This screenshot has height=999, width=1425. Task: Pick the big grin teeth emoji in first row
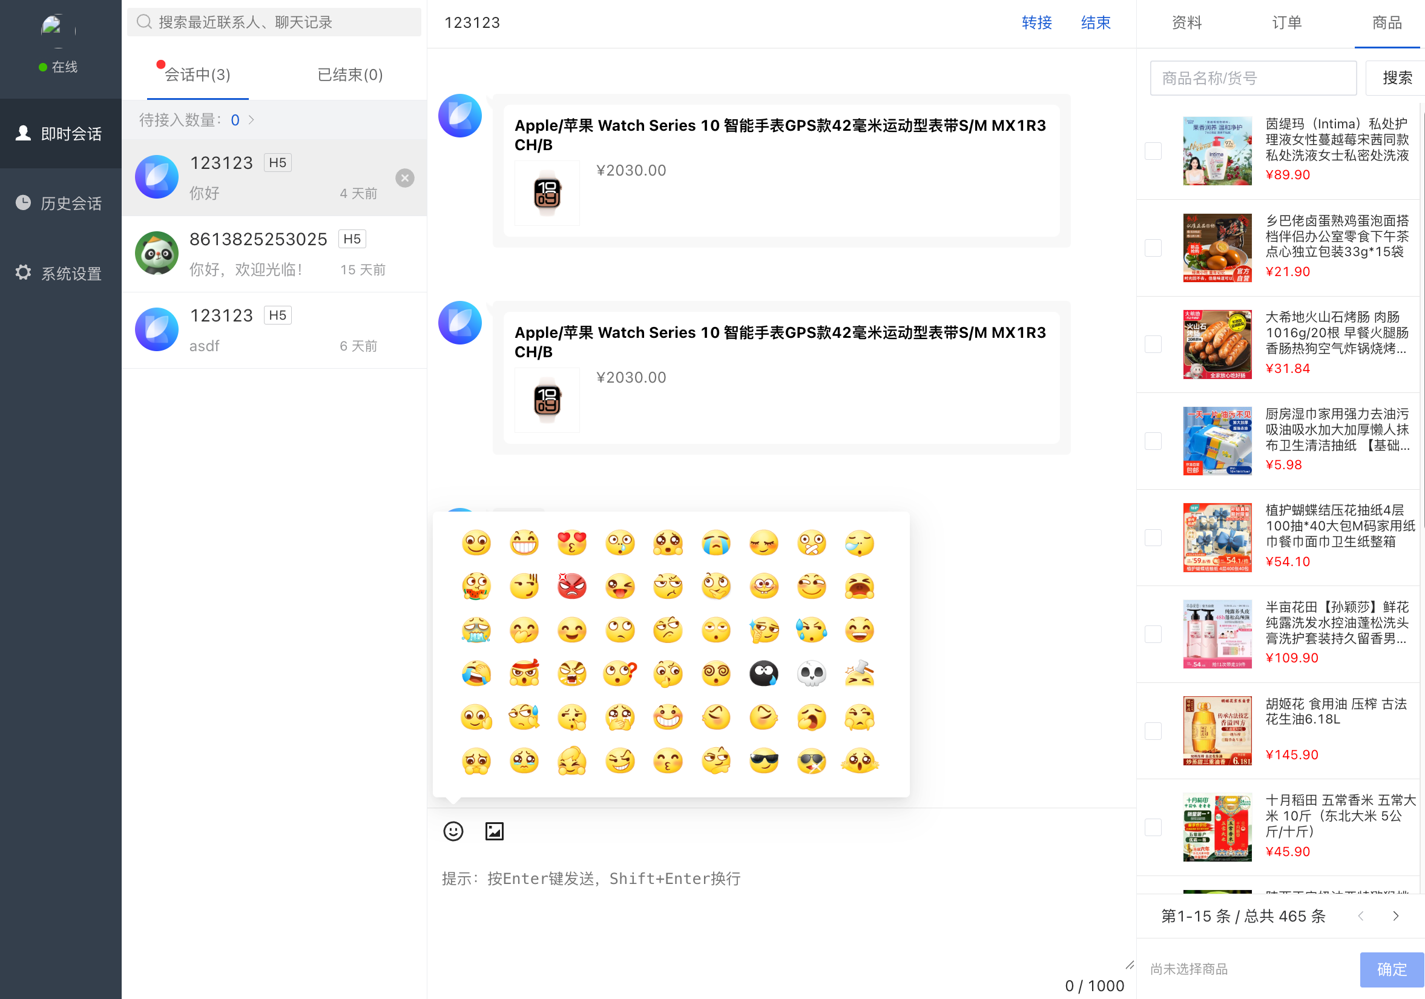click(x=524, y=543)
